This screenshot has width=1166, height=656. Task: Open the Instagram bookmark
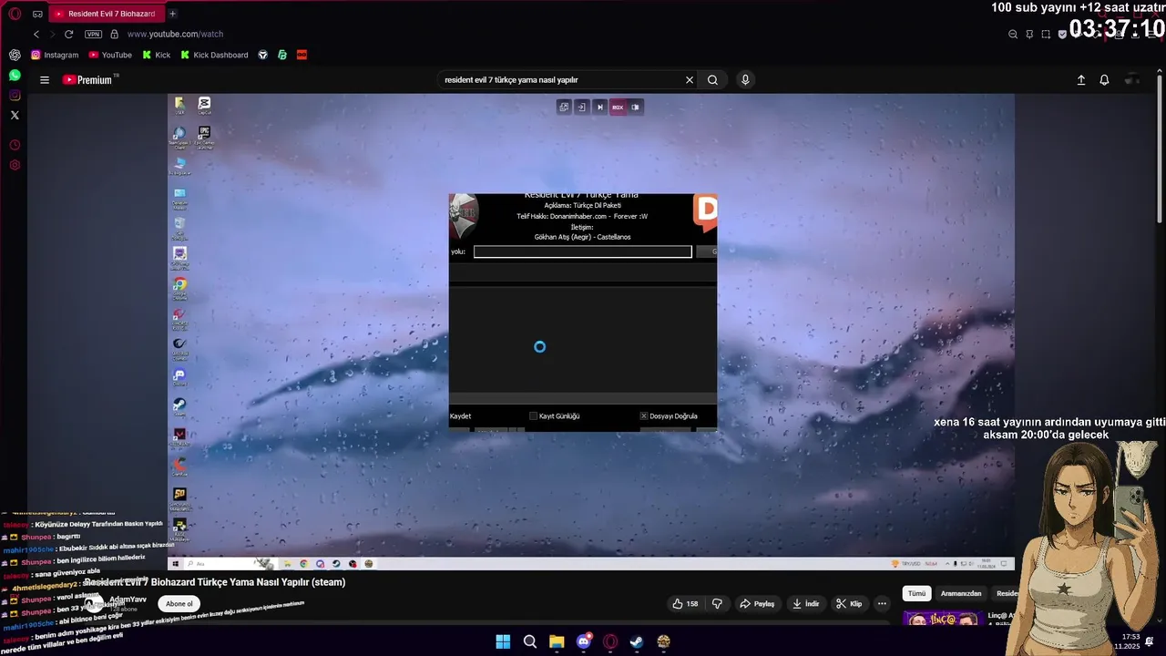click(x=55, y=55)
